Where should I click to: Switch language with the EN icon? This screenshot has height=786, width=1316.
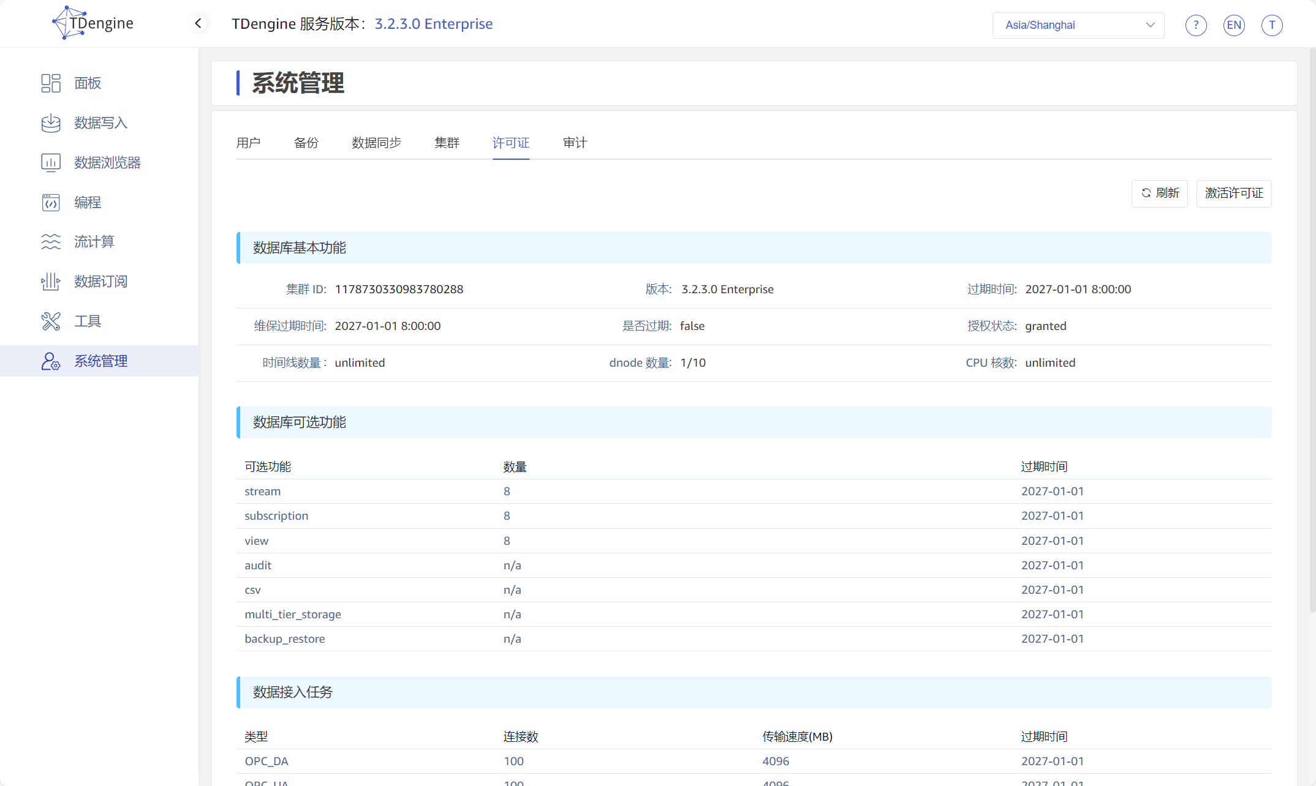[x=1234, y=25]
